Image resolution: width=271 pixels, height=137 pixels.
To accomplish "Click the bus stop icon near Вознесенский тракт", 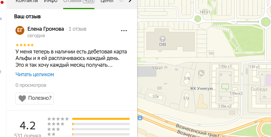I will [x=140, y=118].
